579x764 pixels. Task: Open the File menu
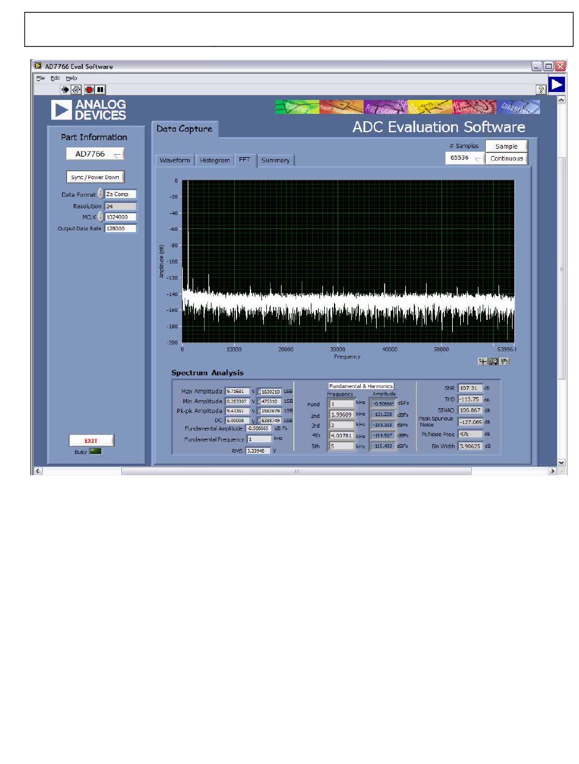coord(40,78)
